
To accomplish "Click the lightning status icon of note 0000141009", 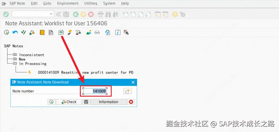I will tap(29, 72).
